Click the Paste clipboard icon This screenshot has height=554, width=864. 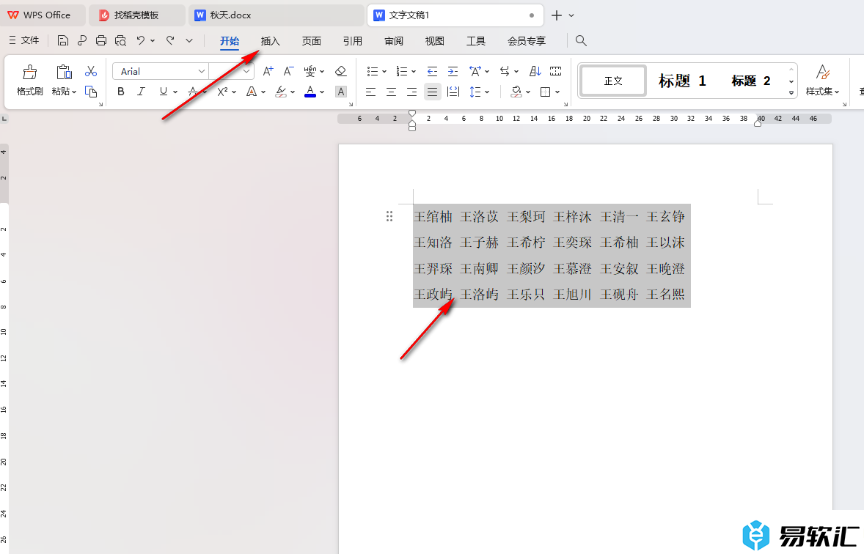click(64, 72)
